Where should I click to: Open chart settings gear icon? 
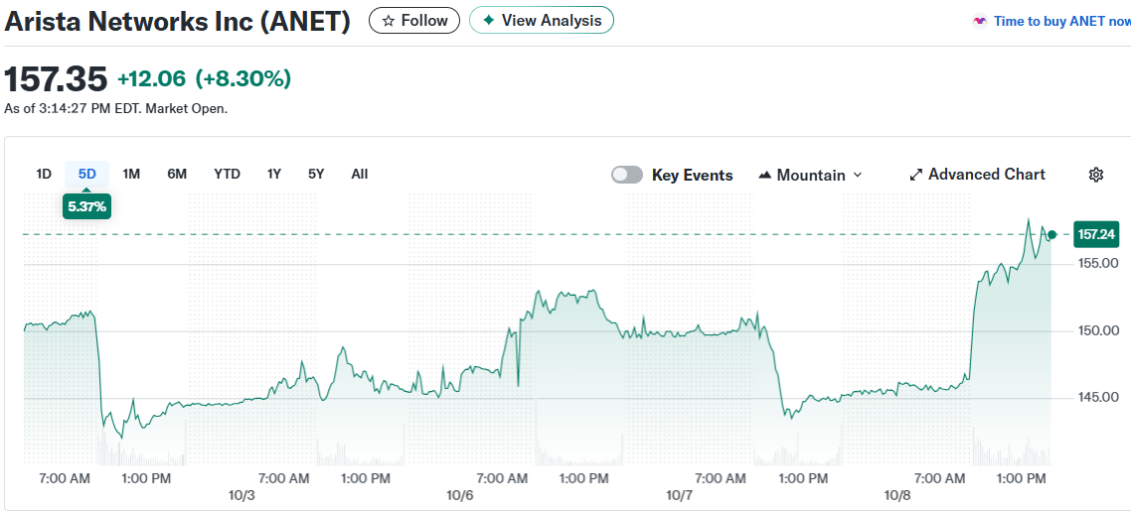point(1096,175)
